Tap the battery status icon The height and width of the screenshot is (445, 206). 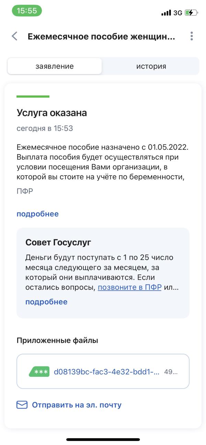point(191,13)
